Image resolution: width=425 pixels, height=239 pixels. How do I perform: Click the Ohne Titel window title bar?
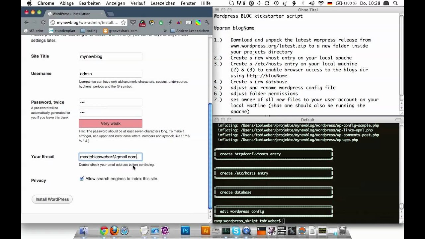pos(308,10)
